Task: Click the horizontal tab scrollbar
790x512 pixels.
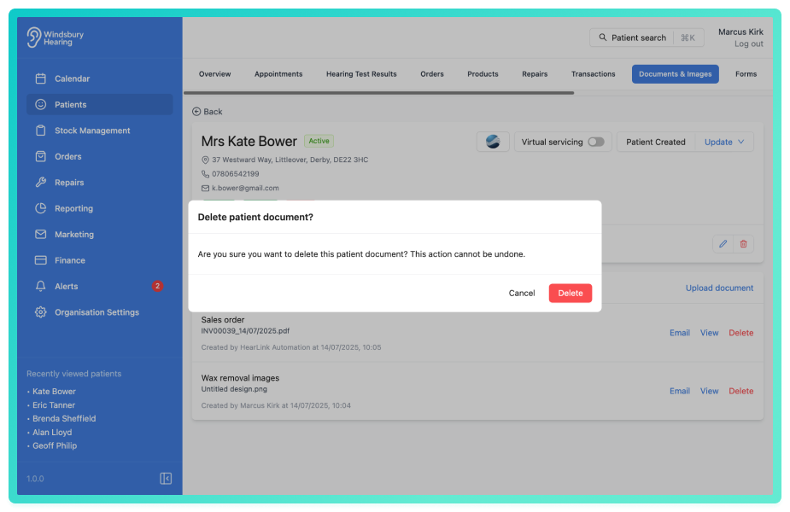Action: 379,93
